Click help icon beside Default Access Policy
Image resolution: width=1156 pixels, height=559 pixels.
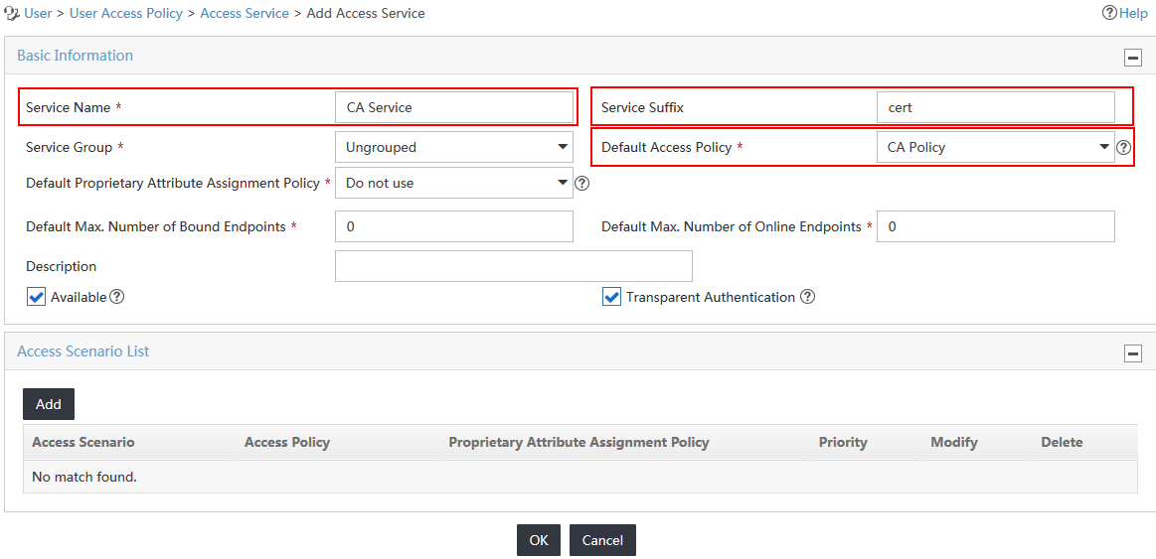[x=1123, y=147]
